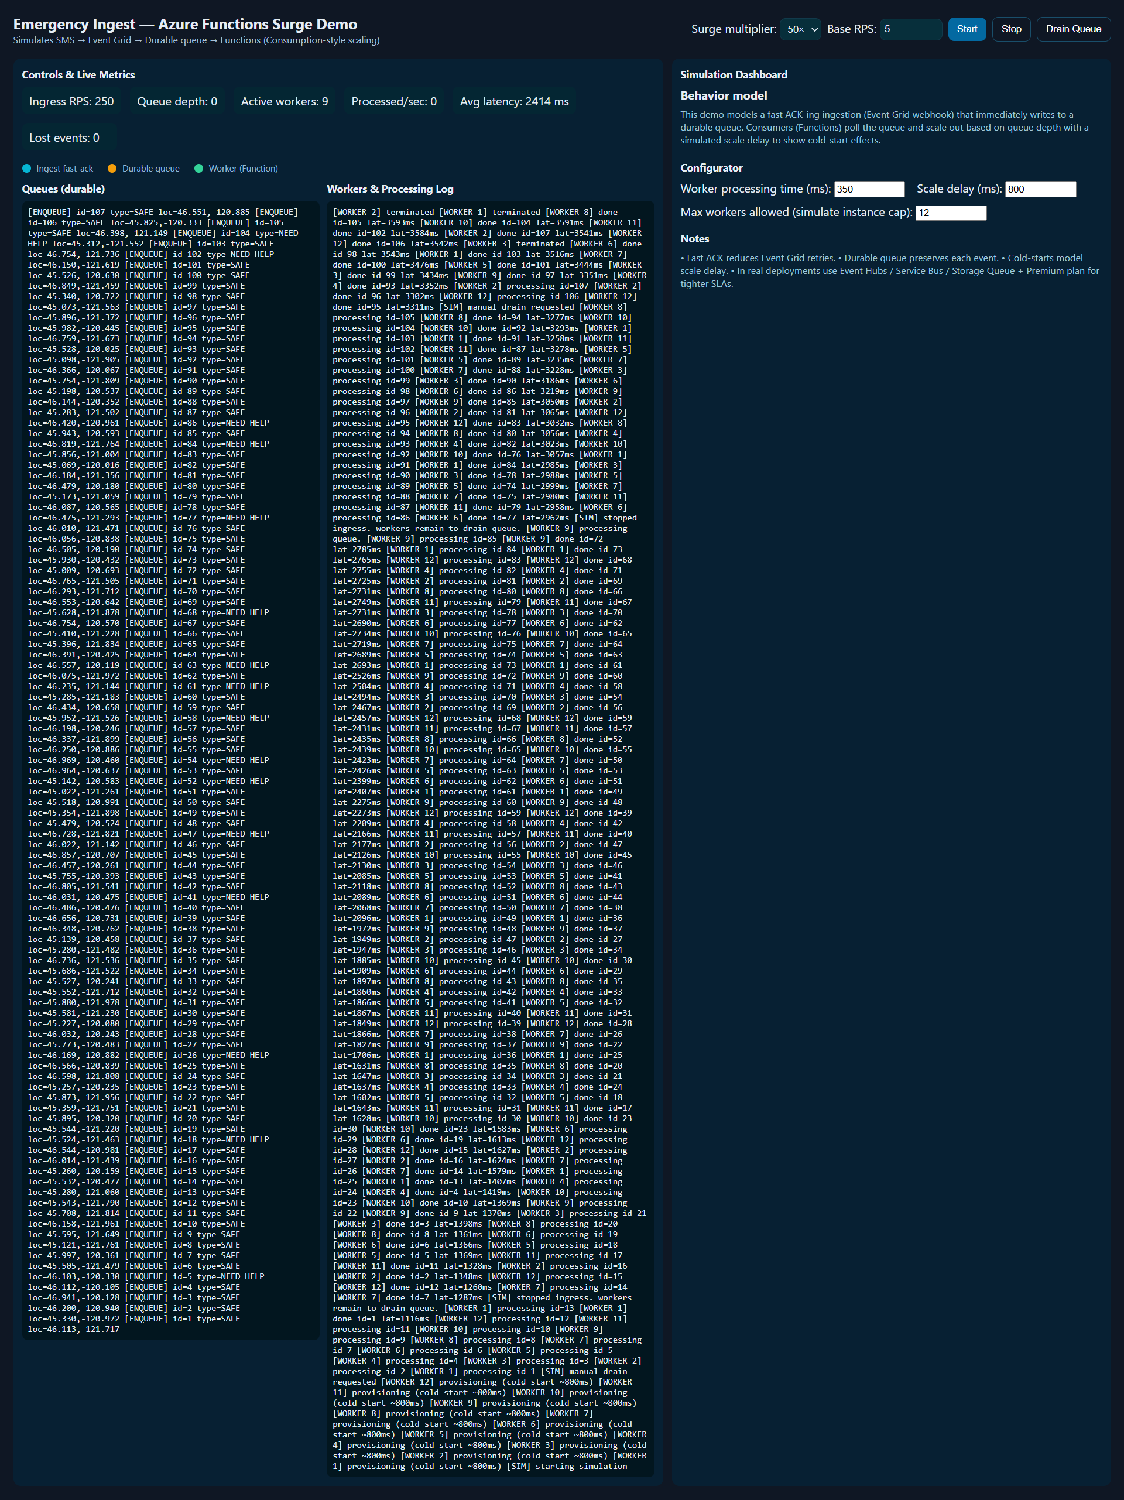Click the Max workers allowed field
This screenshot has height=1500, width=1124.
(x=951, y=213)
